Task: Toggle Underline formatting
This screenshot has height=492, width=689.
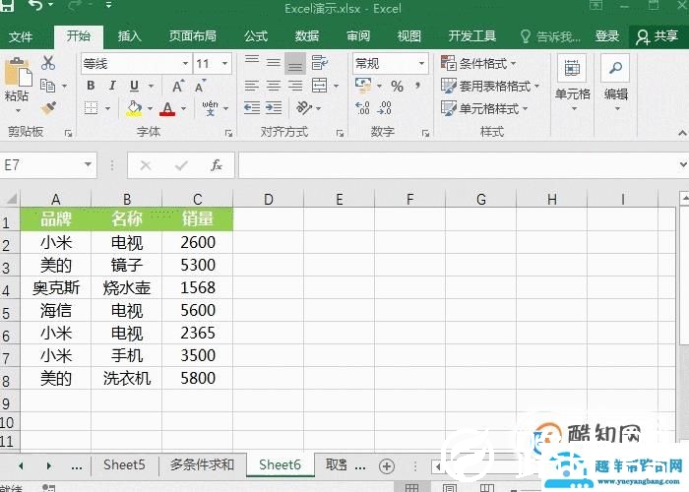Action: [134, 86]
